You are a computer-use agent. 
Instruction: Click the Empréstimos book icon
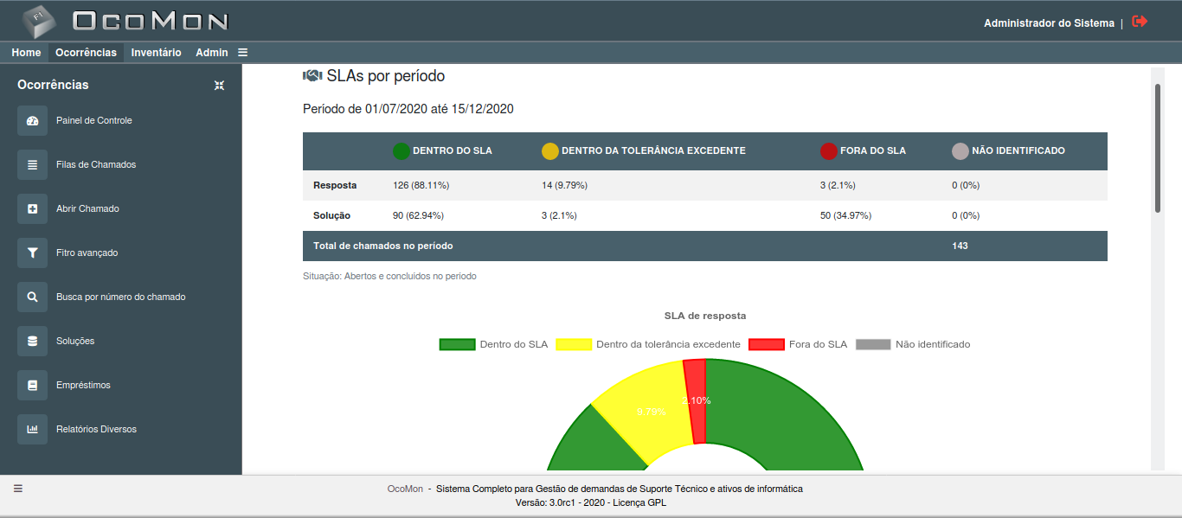[x=32, y=385]
